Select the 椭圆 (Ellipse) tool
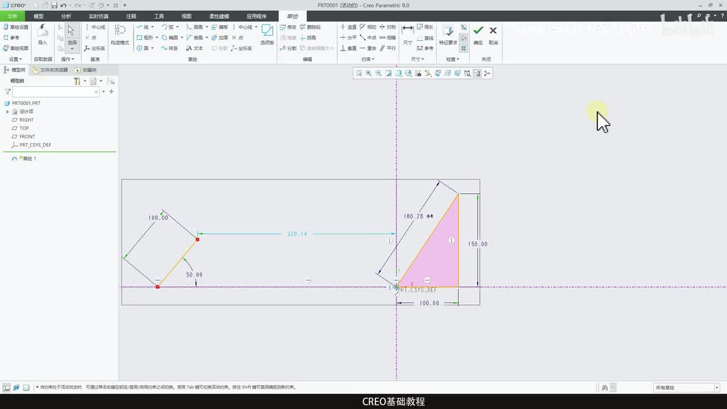727x409 pixels. [x=169, y=37]
